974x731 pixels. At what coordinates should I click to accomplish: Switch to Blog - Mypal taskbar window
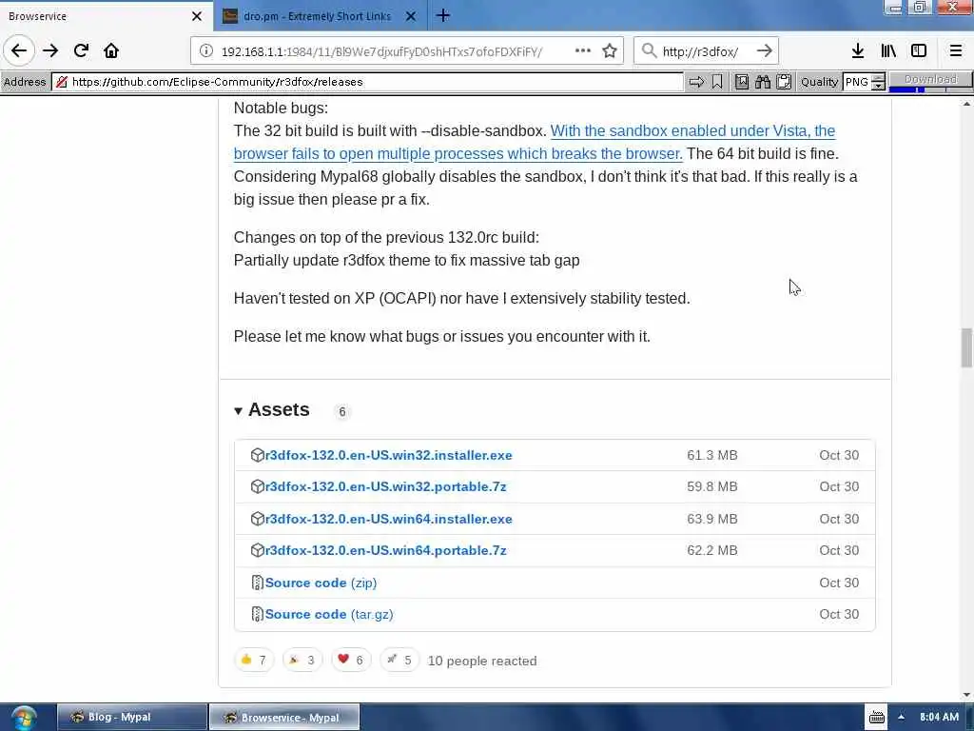[x=131, y=718]
